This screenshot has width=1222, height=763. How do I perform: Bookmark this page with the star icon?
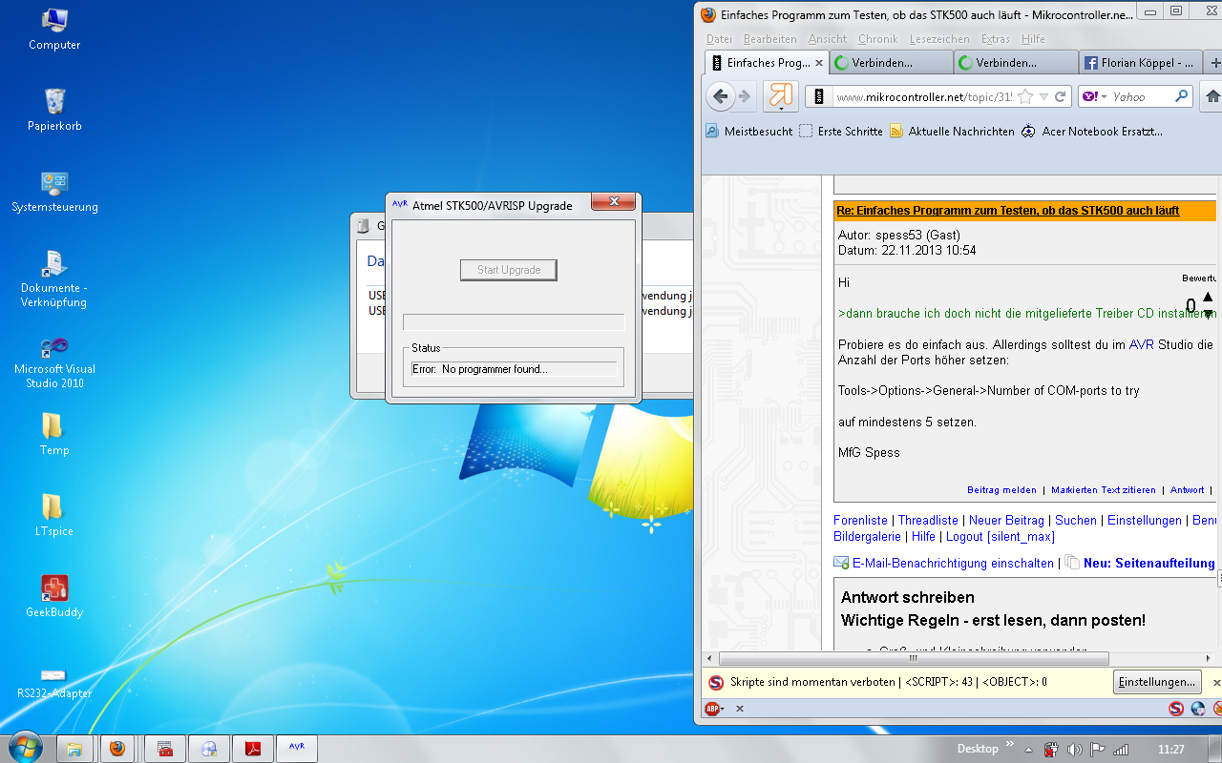coord(1025,96)
